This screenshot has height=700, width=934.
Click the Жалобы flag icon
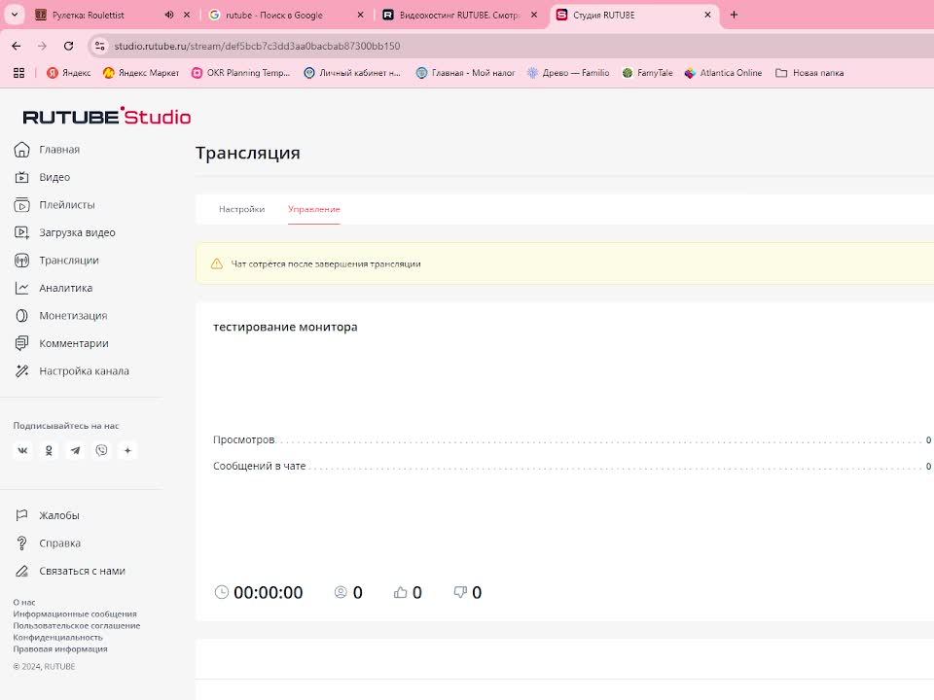click(21, 515)
